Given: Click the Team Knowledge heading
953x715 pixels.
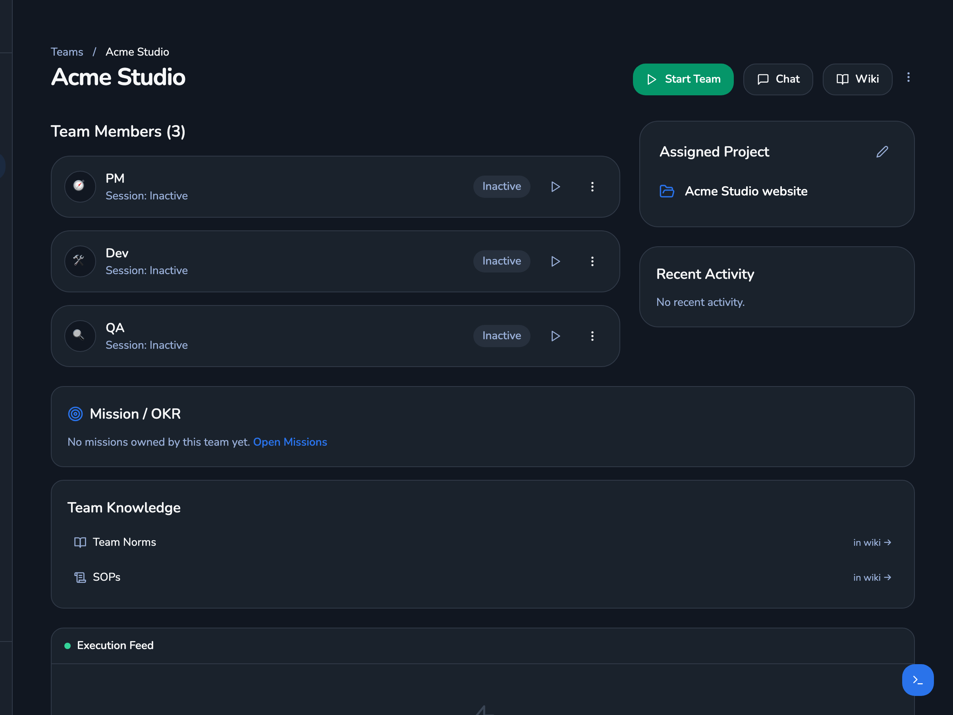Looking at the screenshot, I should [123, 507].
